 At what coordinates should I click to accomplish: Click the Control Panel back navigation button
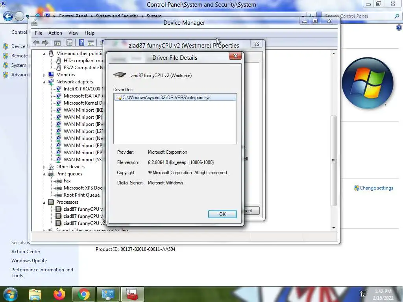coord(8,17)
